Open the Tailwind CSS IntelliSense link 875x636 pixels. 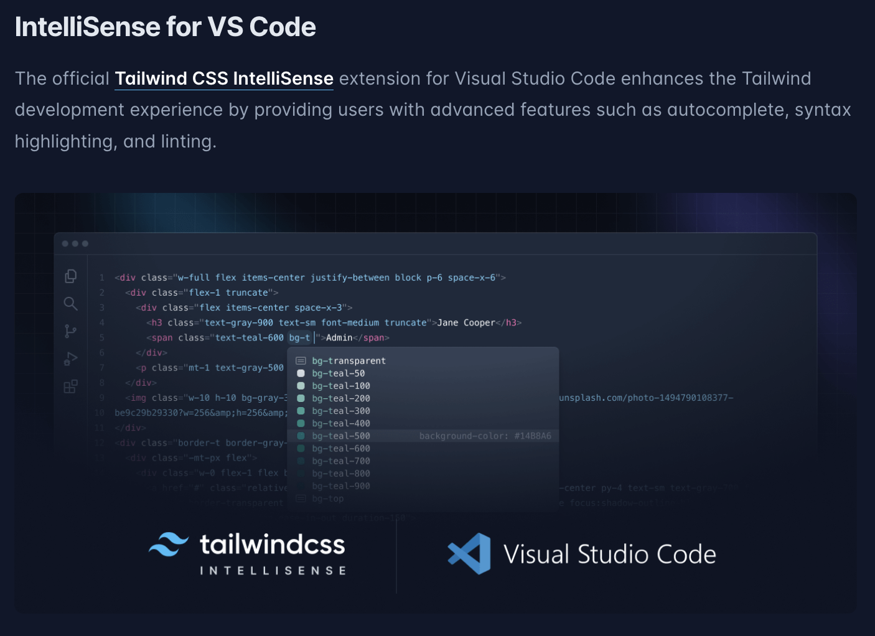(x=224, y=78)
